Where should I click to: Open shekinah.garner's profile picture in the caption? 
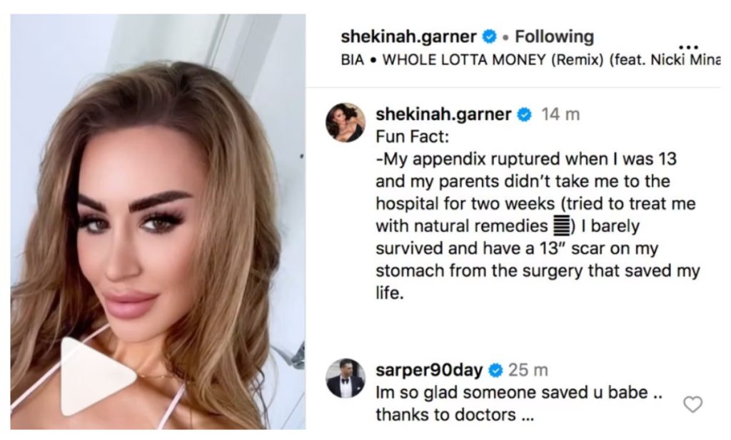tap(345, 122)
